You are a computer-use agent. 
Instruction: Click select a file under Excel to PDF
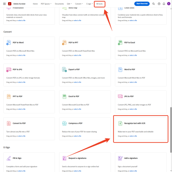[x=77, y=109]
